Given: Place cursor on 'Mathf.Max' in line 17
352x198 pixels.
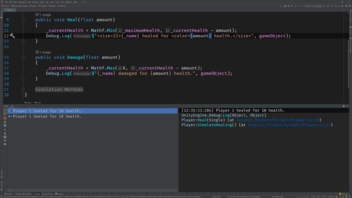Looking at the screenshot, I should [103, 68].
